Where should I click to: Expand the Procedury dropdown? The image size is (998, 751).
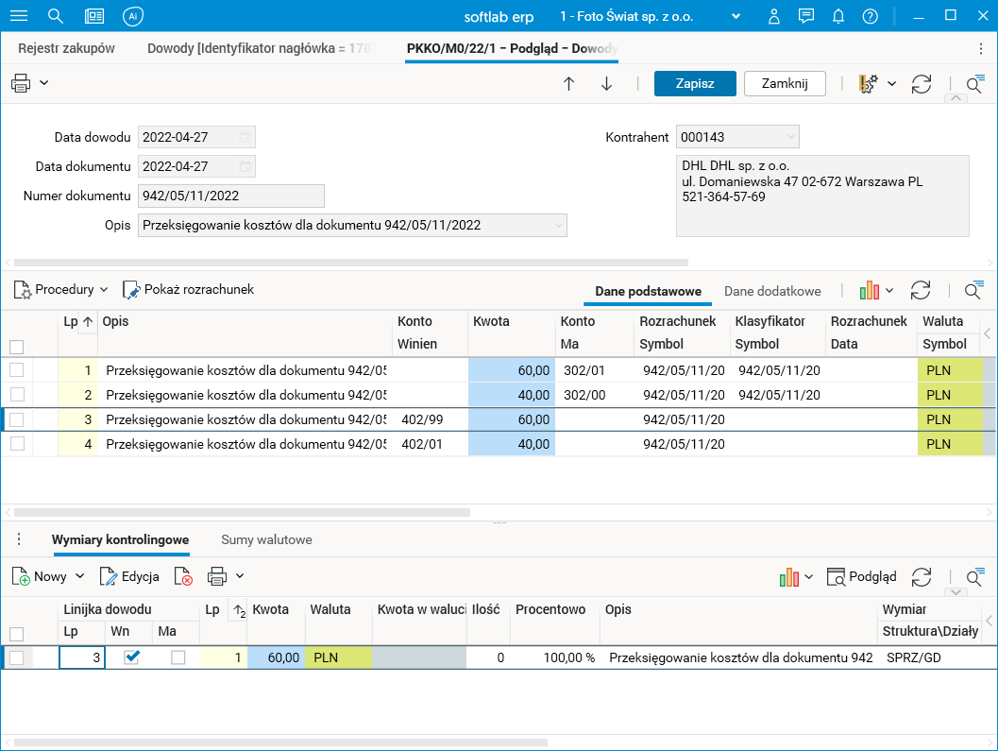click(62, 290)
